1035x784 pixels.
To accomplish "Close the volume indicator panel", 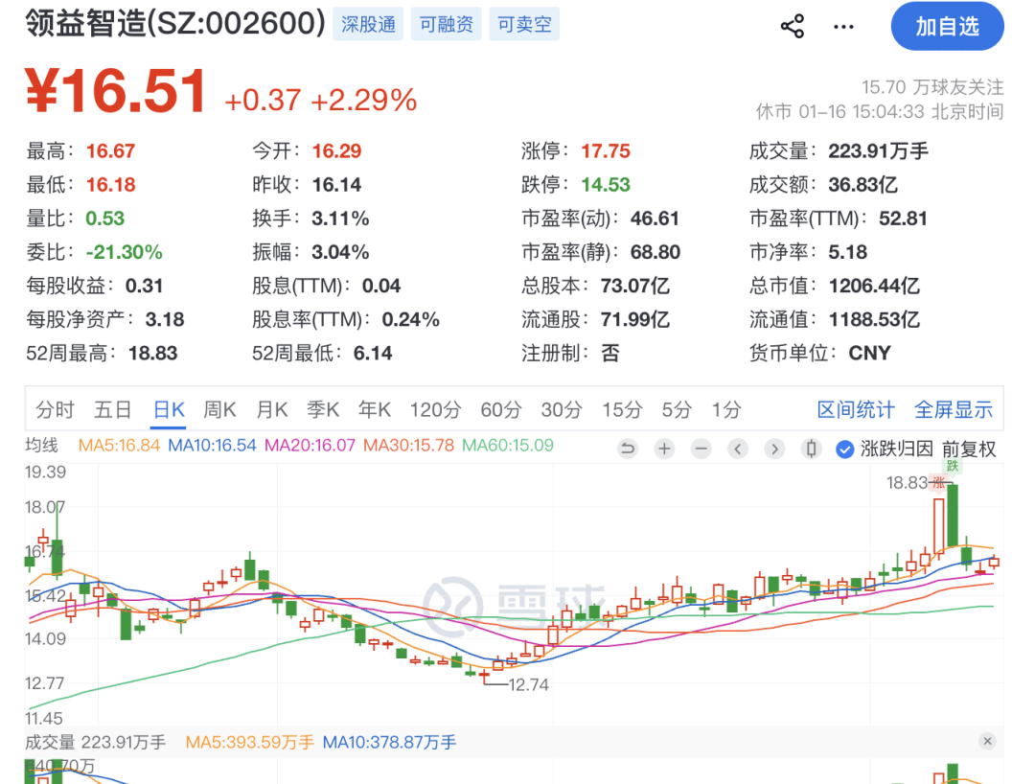I will (987, 741).
